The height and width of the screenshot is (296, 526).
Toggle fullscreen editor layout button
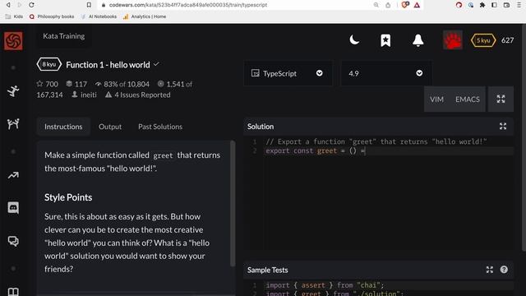click(x=501, y=99)
